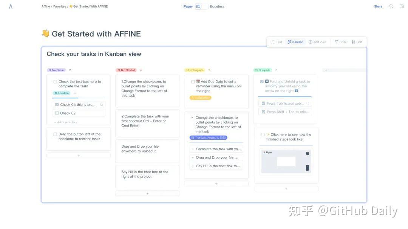The width and height of the screenshot is (408, 229).
Task: Open the Filter option
Action: 340,42
